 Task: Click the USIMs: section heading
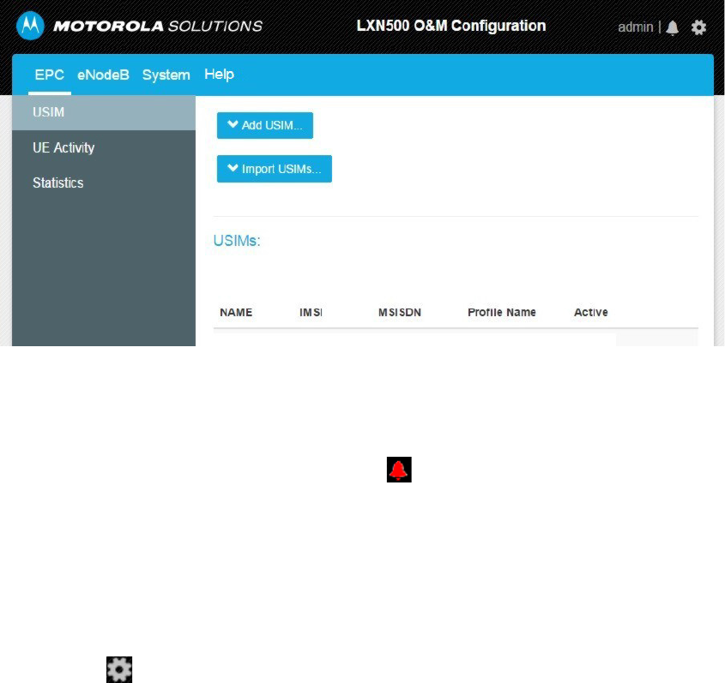(x=237, y=241)
